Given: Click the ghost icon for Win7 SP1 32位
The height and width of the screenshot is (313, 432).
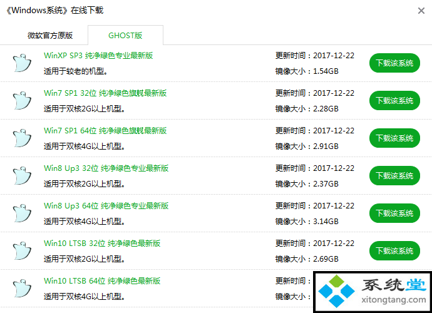Looking at the screenshot, I should [22, 101].
